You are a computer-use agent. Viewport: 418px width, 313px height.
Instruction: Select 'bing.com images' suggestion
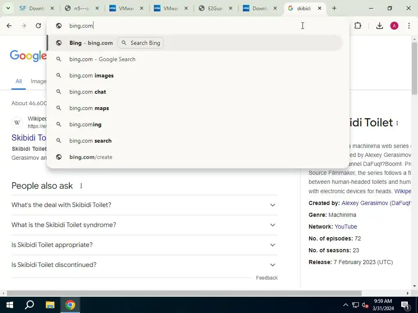pyautogui.click(x=195, y=75)
